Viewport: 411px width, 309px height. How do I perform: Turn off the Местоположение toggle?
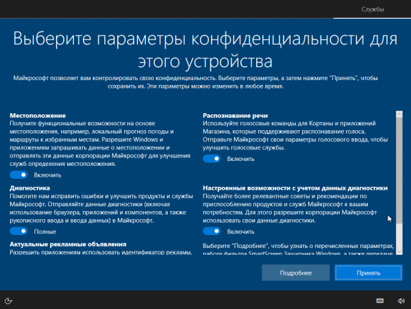point(18,175)
